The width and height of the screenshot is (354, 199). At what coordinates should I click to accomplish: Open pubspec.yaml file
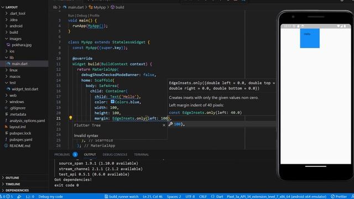pos(21,139)
